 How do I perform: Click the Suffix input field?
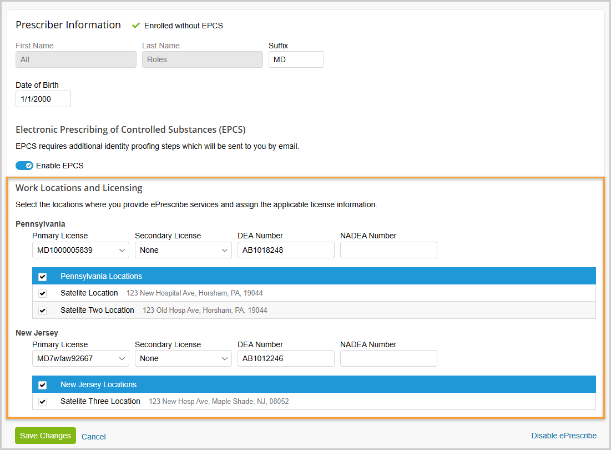[296, 59]
